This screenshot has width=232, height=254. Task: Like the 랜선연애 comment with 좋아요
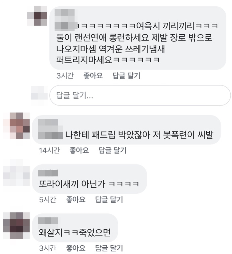pos(93,76)
